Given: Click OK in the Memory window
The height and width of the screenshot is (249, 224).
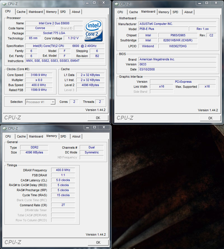Looking at the screenshot, I should [x=98, y=243].
